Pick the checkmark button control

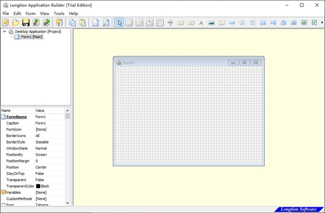coord(191,23)
